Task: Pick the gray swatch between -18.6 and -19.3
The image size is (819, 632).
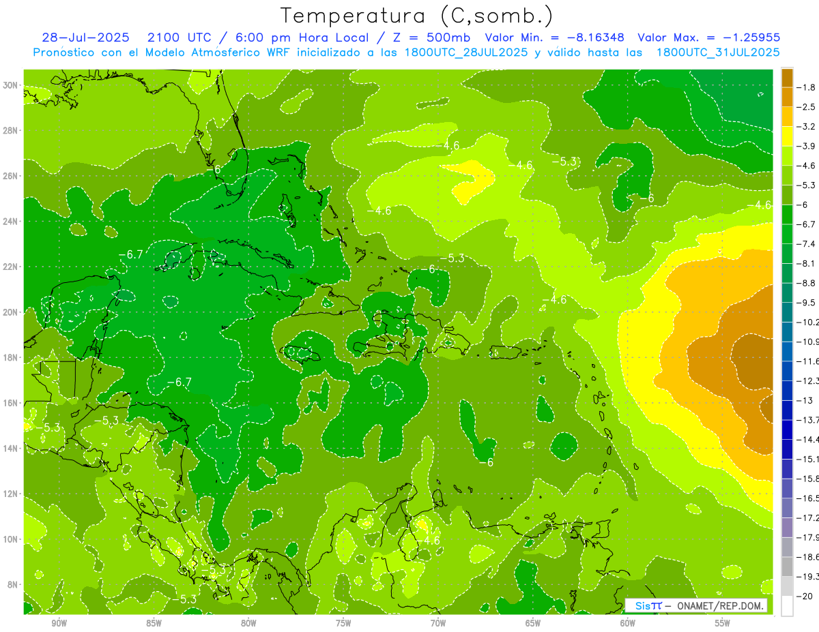Action: click(787, 567)
